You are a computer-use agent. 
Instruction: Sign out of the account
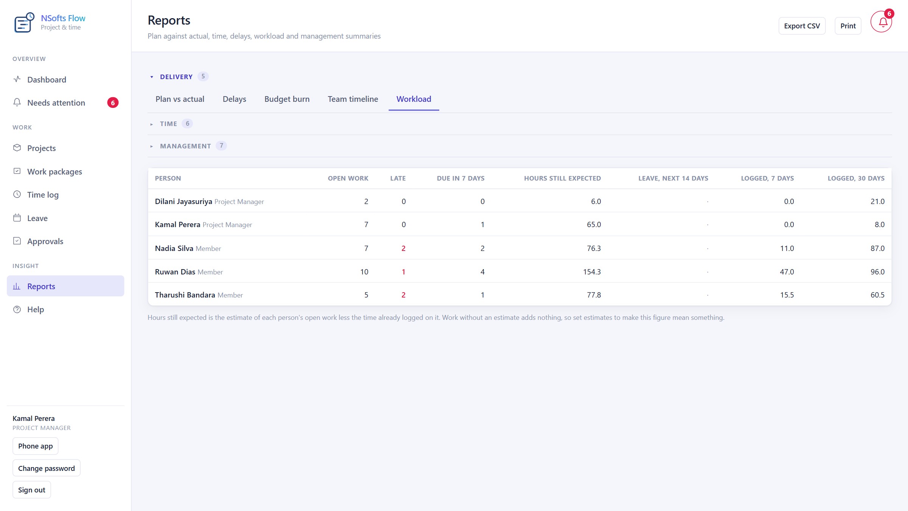(x=32, y=490)
